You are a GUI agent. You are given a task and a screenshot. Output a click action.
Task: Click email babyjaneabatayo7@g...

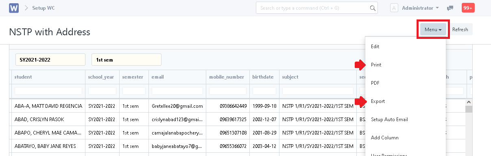(x=177, y=146)
